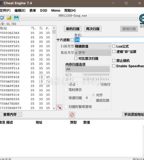This screenshot has width=144, height=160.
Task: Open the 帮助(H) menu
Action: (70, 10)
